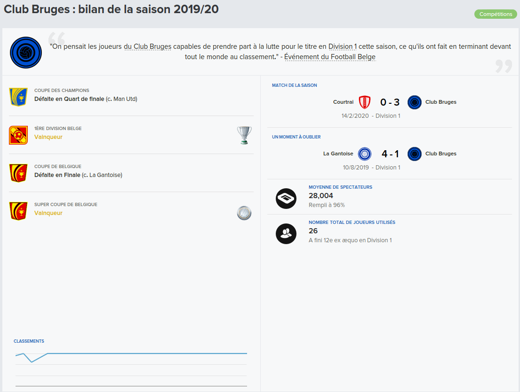Click the '10/8/2019 - Division 1' match date
This screenshot has width=520, height=392.
[371, 168]
